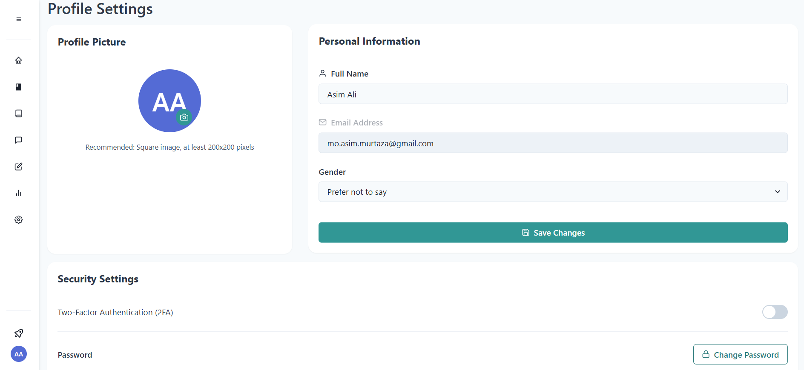Click the Email Address field

pyautogui.click(x=553, y=143)
